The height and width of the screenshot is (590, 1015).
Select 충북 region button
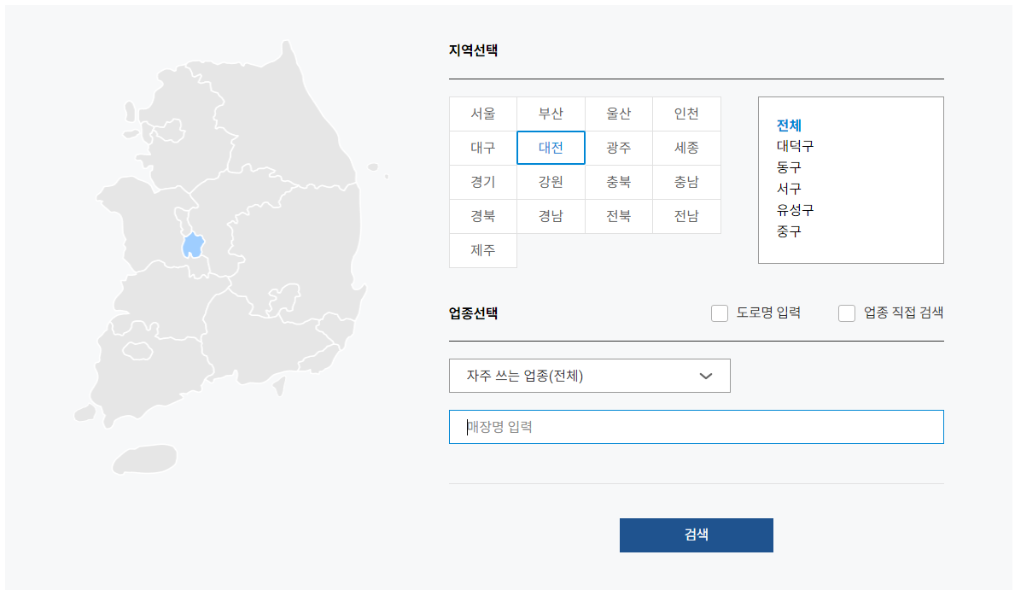point(619,182)
